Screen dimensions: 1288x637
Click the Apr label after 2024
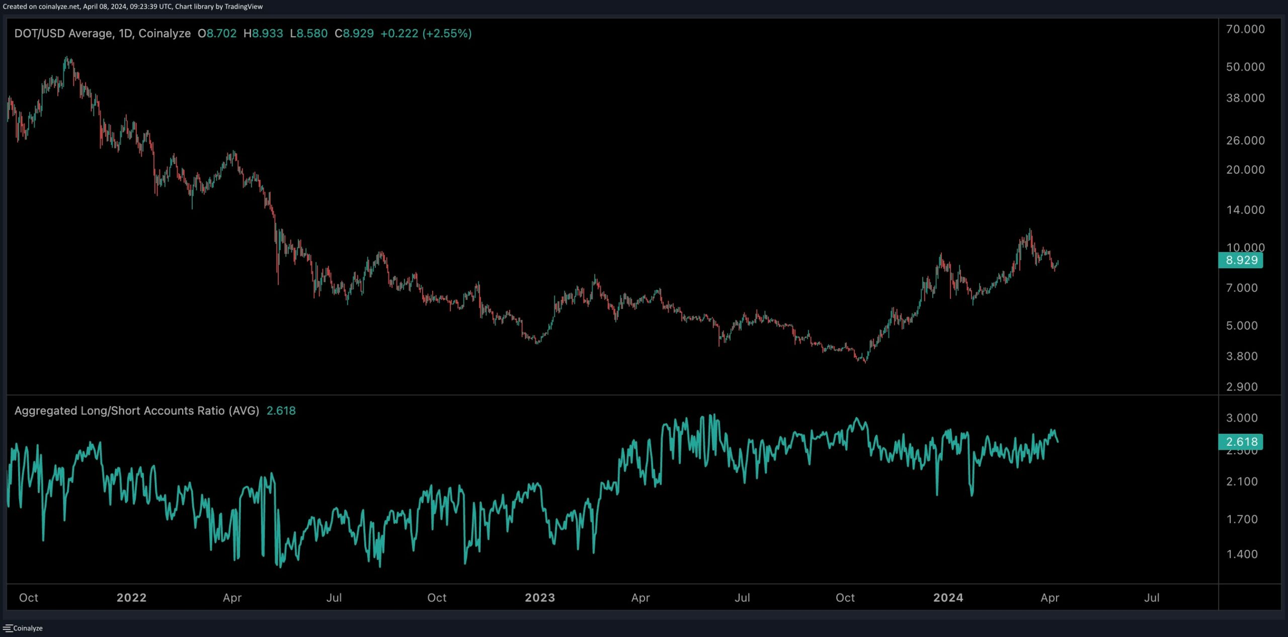point(1050,598)
